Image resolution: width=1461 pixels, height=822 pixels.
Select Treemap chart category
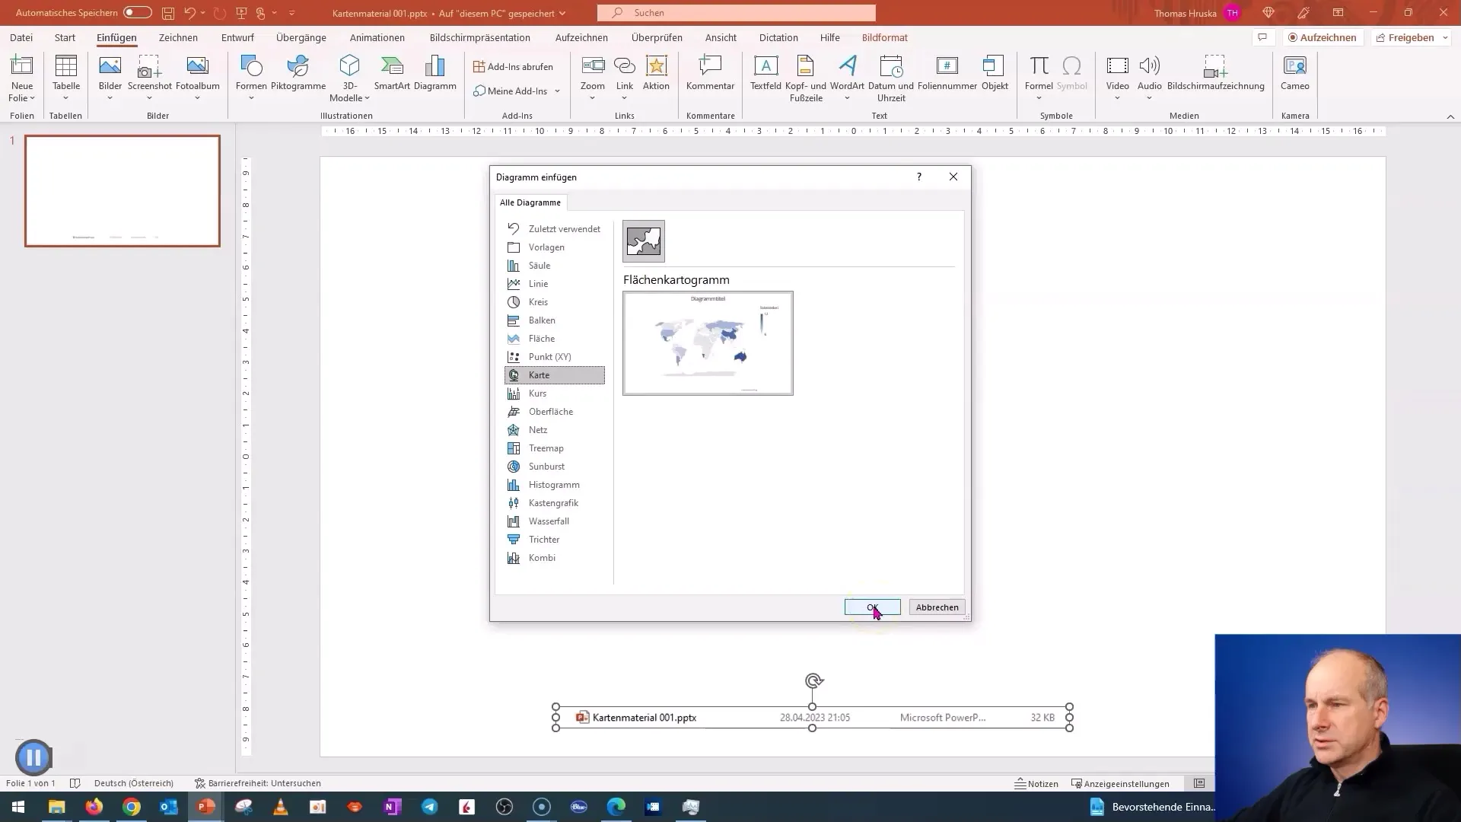[555, 448]
